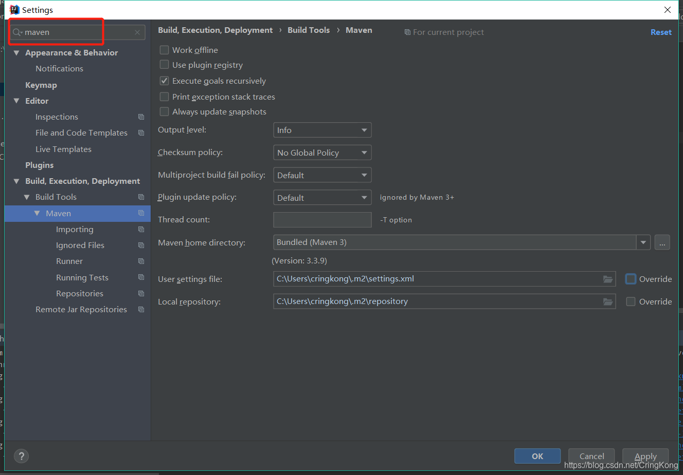
Task: Select Inspections settings page
Action: (x=57, y=117)
